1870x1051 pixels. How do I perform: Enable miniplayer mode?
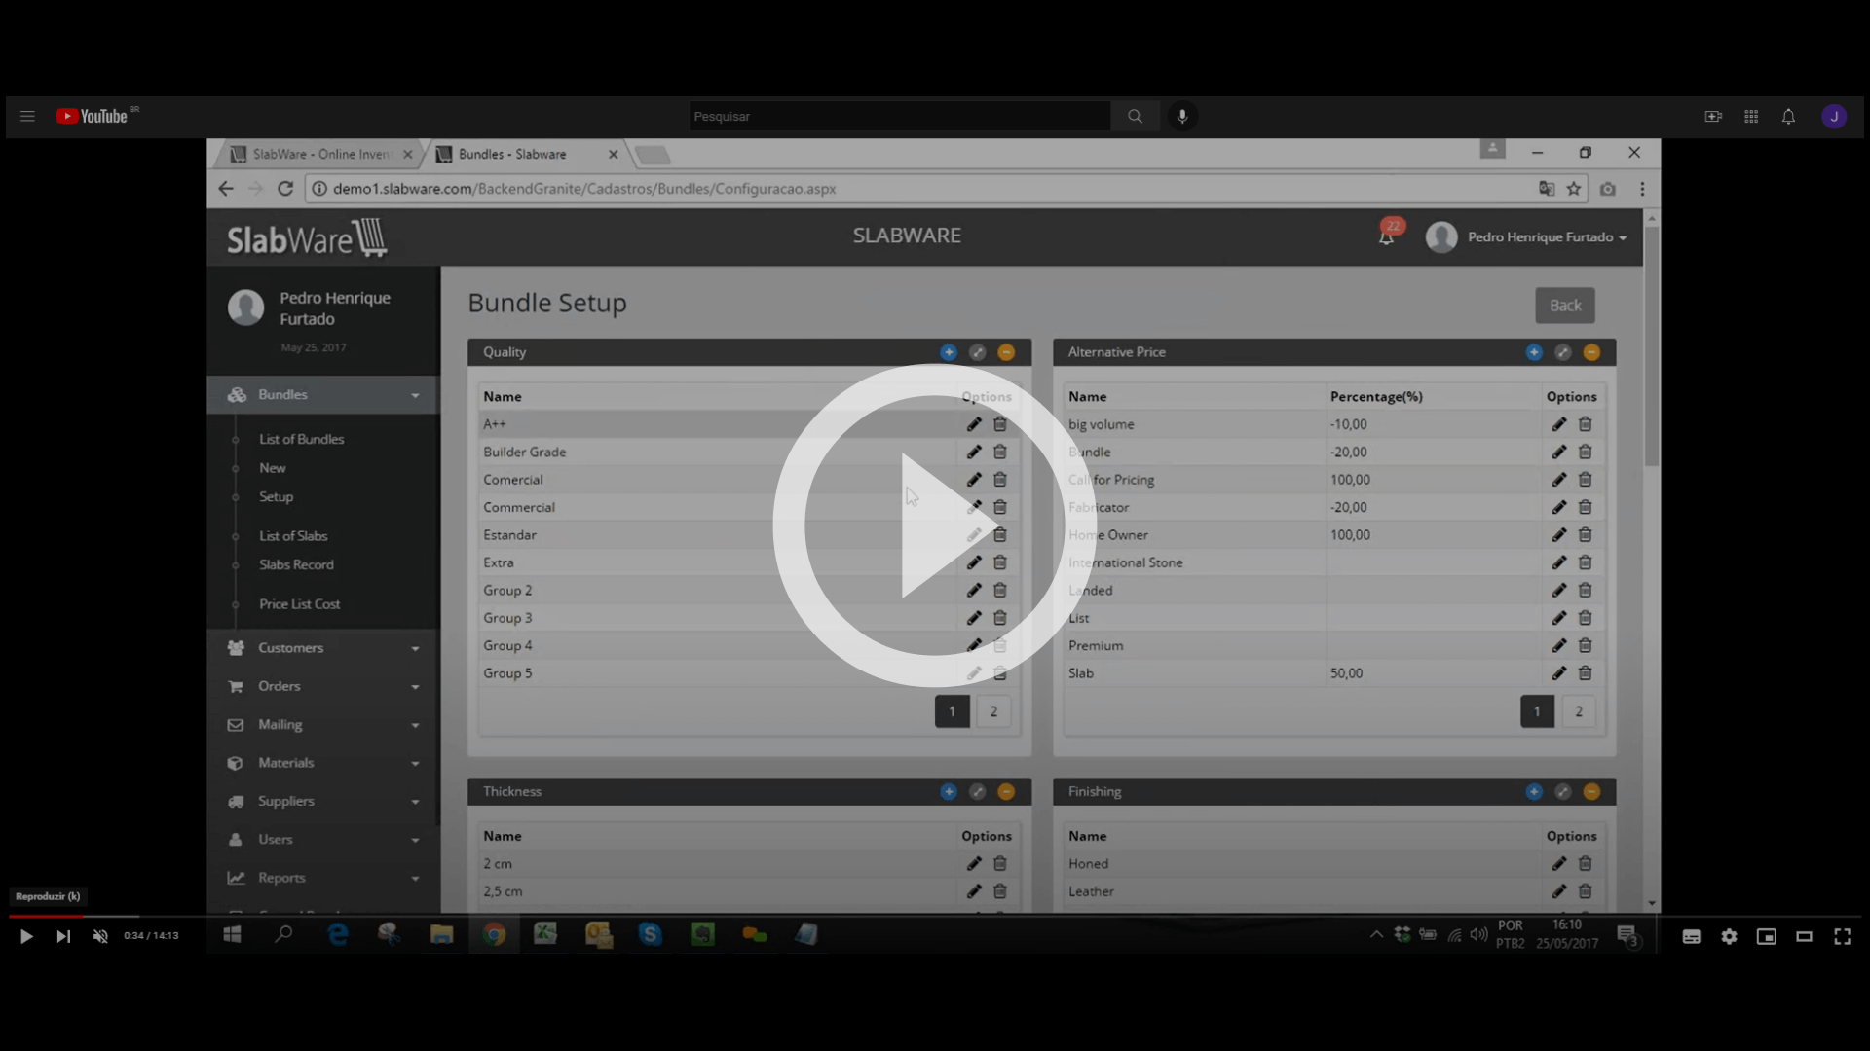click(x=1766, y=936)
